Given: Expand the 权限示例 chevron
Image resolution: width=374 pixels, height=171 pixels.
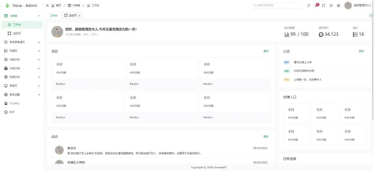Looking at the screenshot, I should (39, 77).
